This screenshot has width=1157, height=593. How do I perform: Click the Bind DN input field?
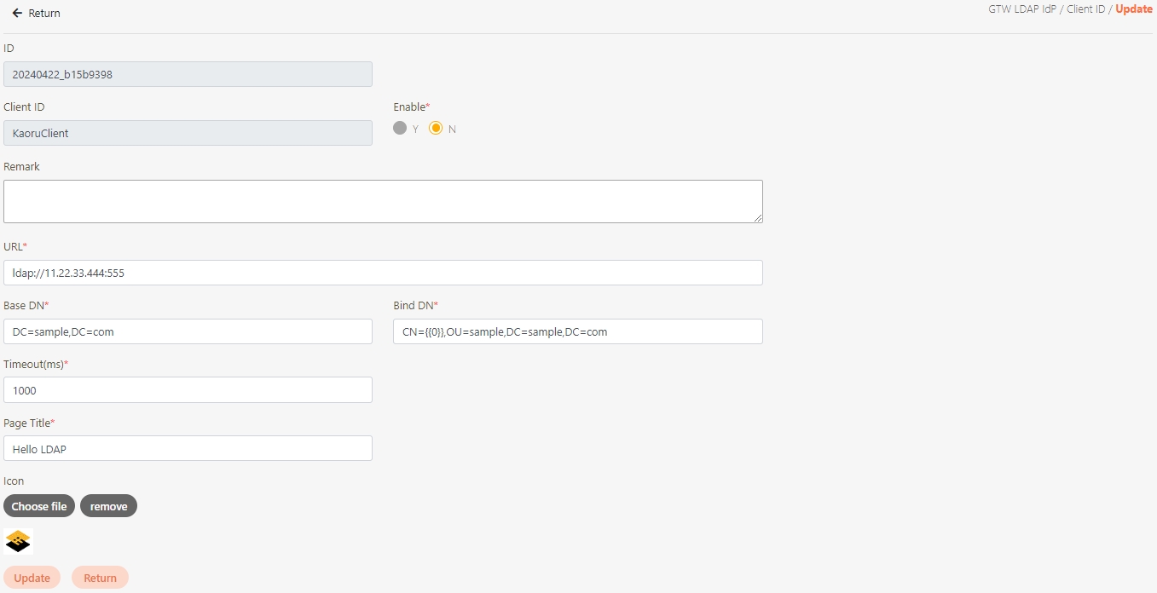tap(577, 331)
